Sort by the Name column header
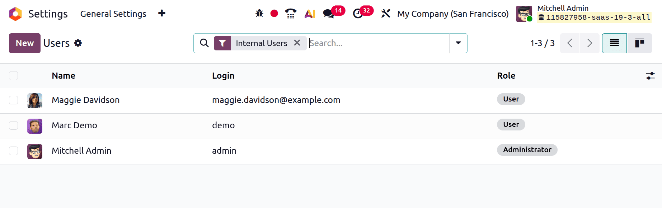This screenshot has width=662, height=208. (64, 76)
